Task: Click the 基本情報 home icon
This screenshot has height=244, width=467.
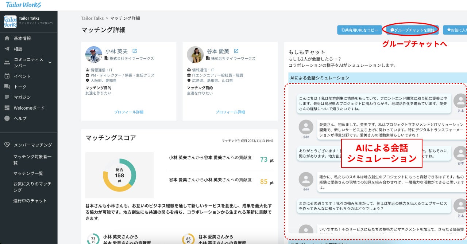Action: click(x=7, y=38)
